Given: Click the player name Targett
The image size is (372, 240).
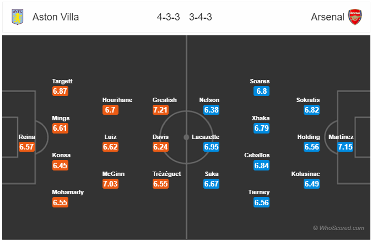Looking at the screenshot, I should point(62,81).
